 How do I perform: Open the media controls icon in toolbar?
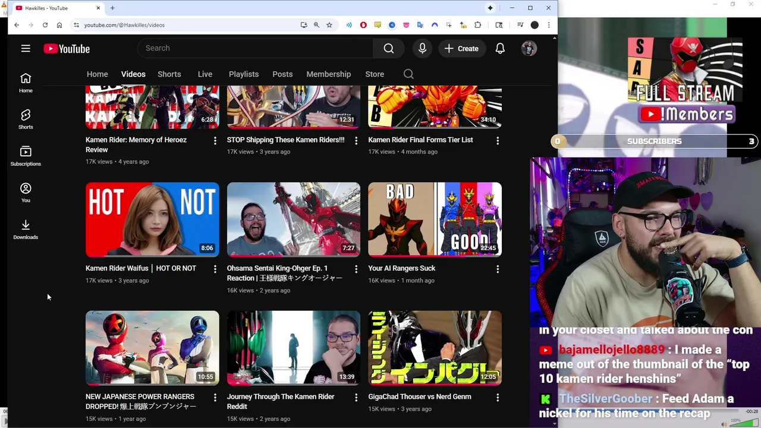point(520,25)
